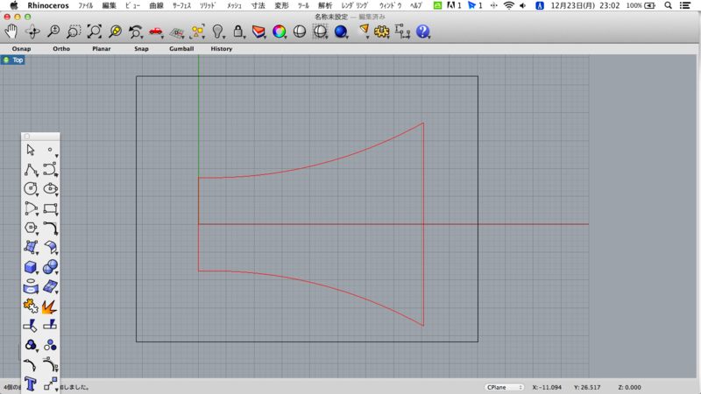The width and height of the screenshot is (701, 394).
Task: Open the ファイル menu
Action: pyautogui.click(x=85, y=5)
